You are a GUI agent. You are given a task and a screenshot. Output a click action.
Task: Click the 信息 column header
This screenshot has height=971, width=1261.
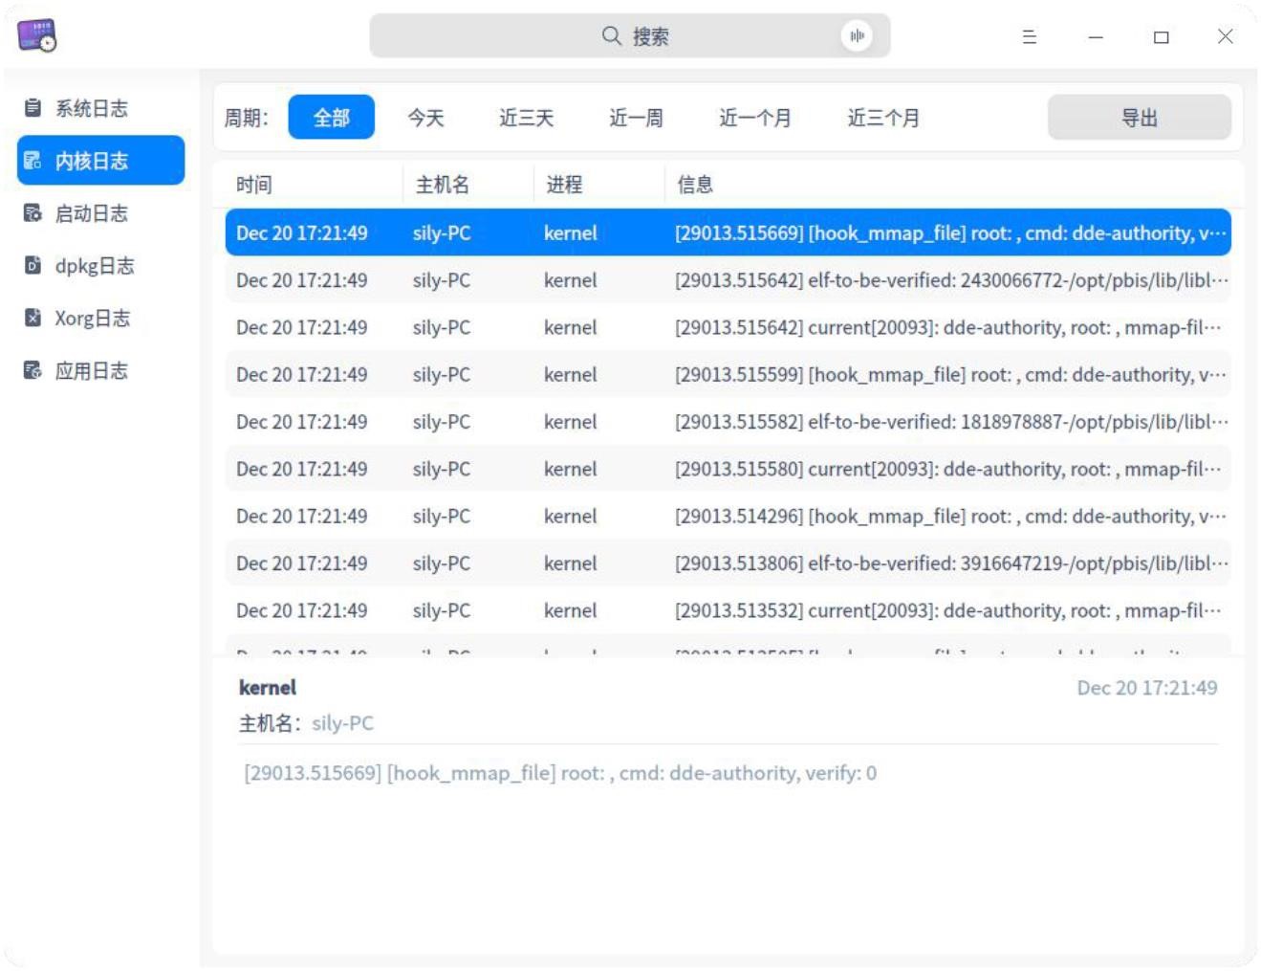click(948, 185)
